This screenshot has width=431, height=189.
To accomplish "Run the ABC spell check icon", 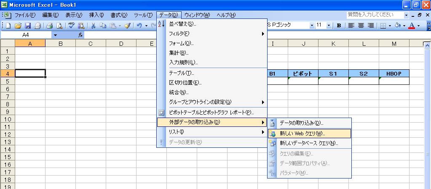I will [x=72, y=26].
